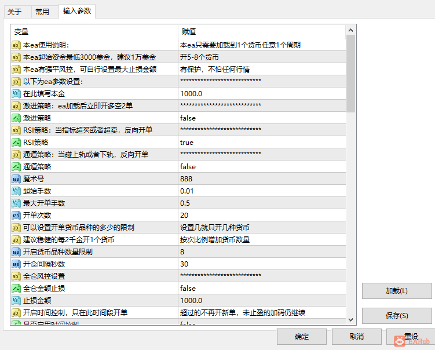The image size is (435, 350).
Task: Click the double-type icon beside 在此填写本金
Action: tap(16, 94)
